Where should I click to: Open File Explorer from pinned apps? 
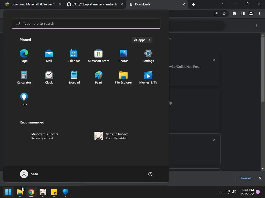(x=123, y=77)
